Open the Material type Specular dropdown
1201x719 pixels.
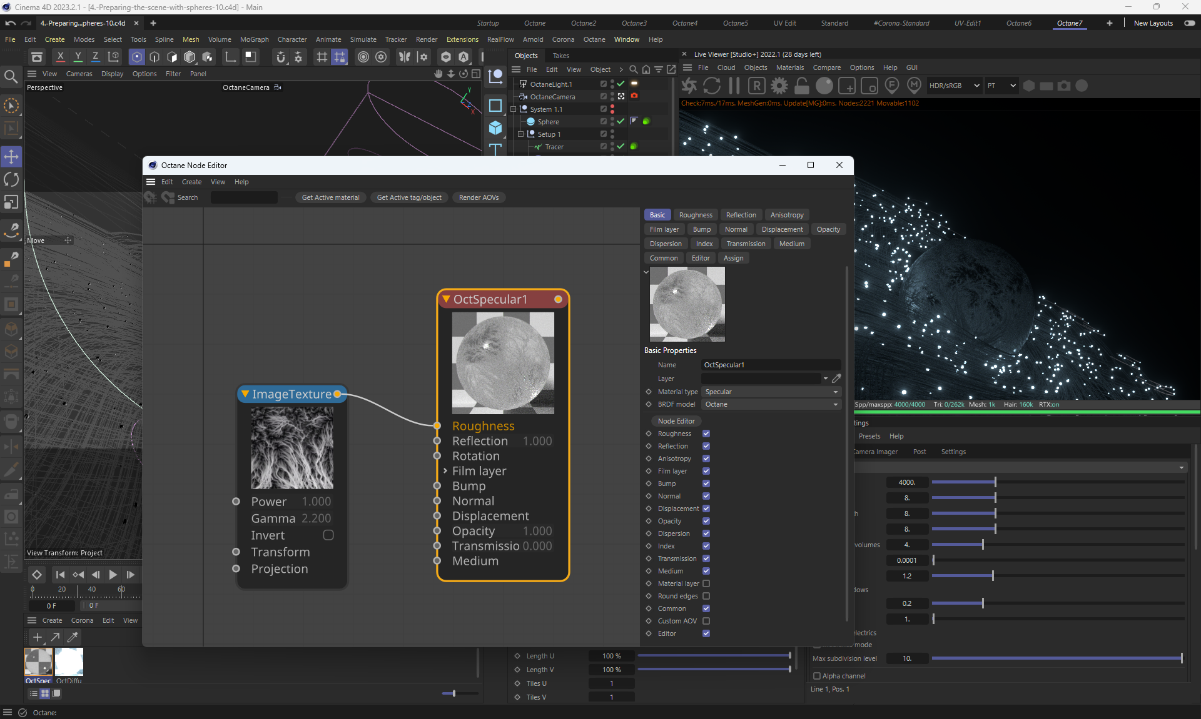point(771,392)
